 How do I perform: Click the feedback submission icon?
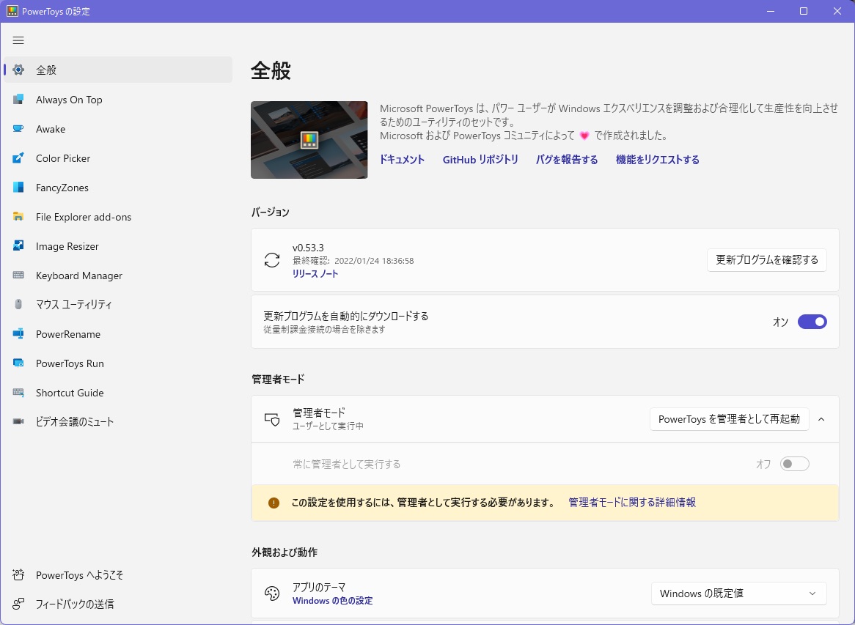tap(18, 604)
